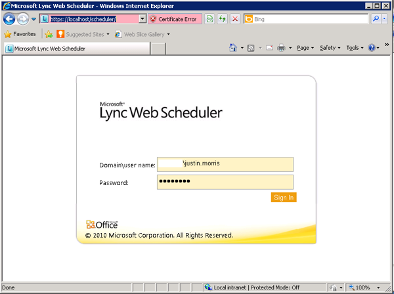Expand the Print options dropdown arrow
Screen dimensions: 394x294
(290, 48)
